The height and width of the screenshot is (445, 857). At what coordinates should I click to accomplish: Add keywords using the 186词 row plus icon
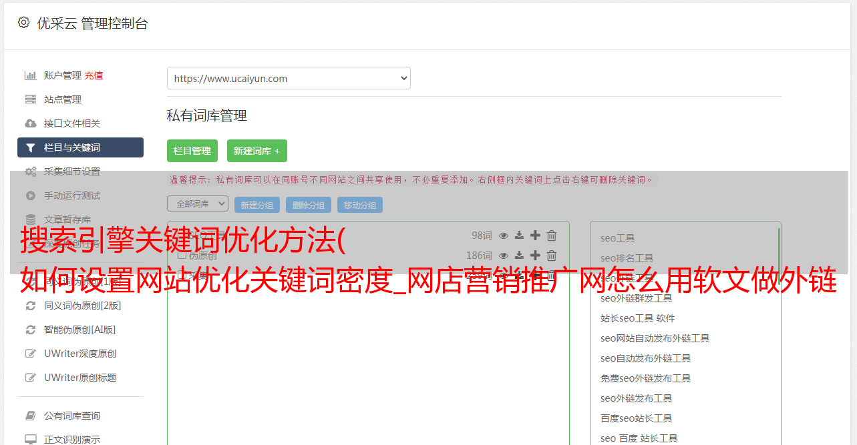(535, 256)
